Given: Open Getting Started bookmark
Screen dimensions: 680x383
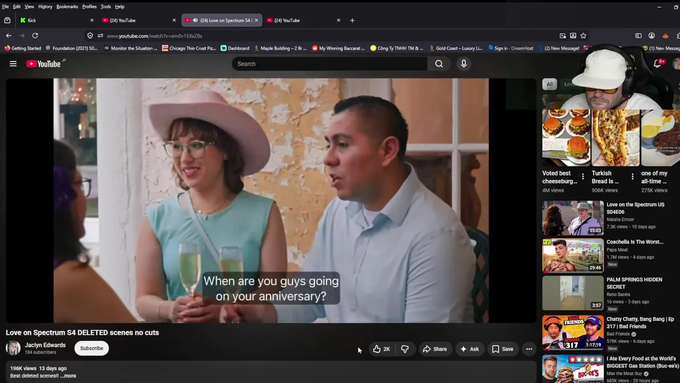Looking at the screenshot, I should 22,48.
